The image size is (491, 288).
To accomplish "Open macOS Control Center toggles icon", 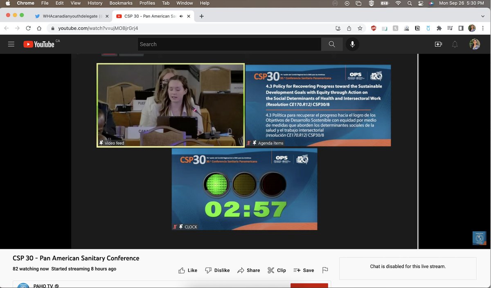I will pyautogui.click(x=421, y=3).
